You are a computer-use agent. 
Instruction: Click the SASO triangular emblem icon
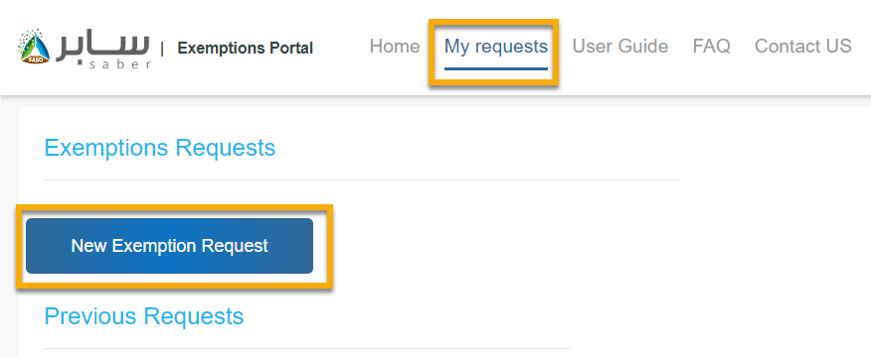35,48
